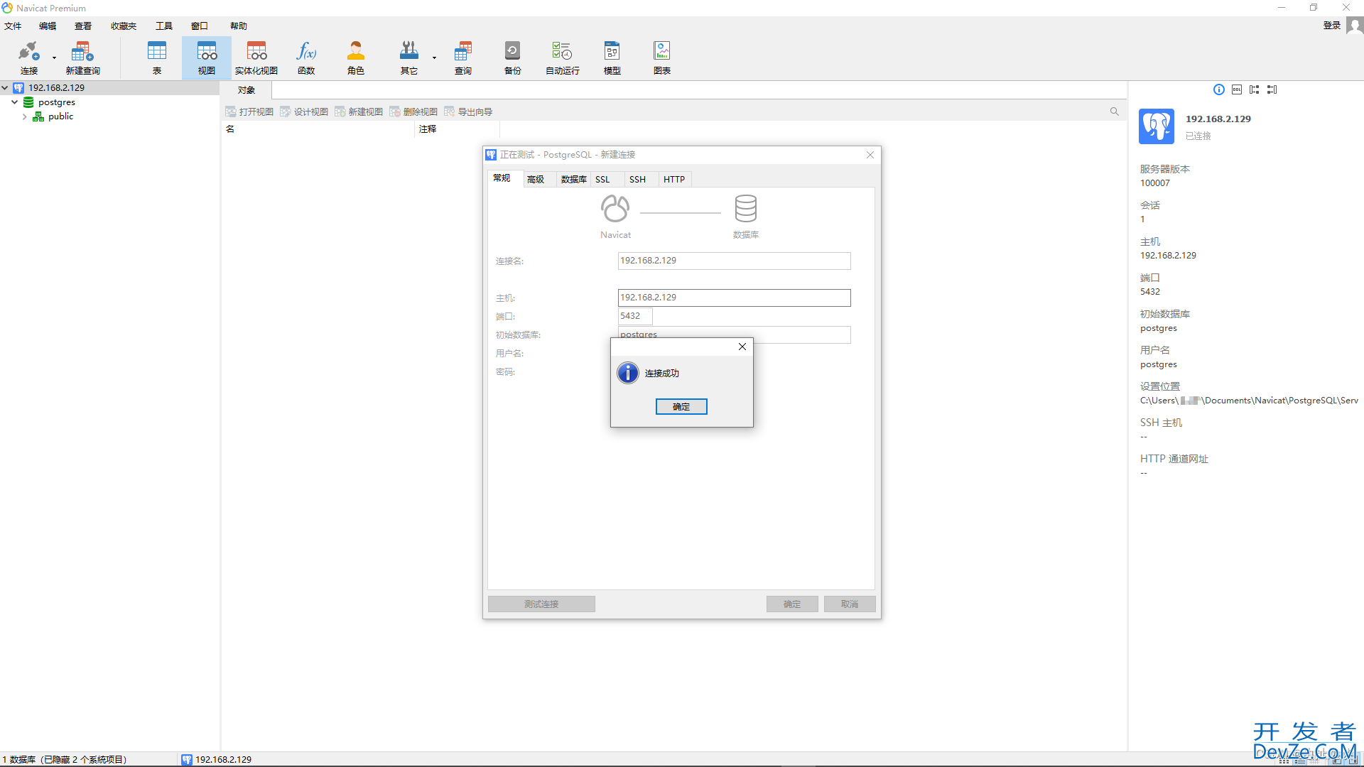Open dropdown arrow next to 其它 icon
This screenshot has width=1364, height=767.
point(434,58)
